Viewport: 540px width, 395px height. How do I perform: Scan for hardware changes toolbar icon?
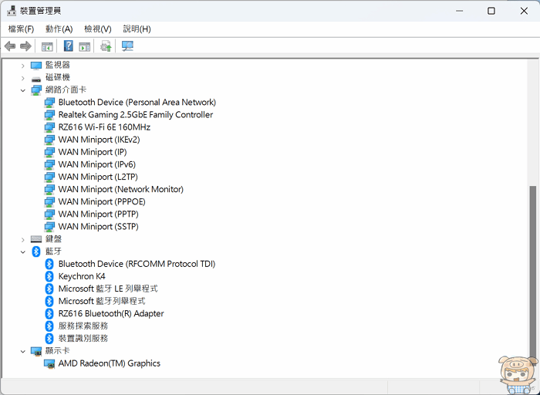127,46
